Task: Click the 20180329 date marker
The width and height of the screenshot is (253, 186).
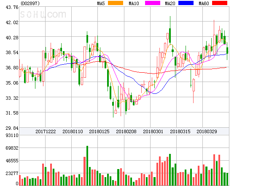Action: (x=207, y=131)
